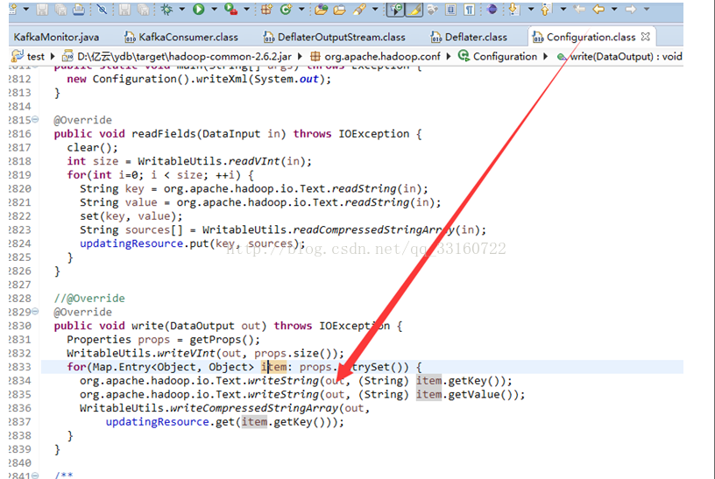The height and width of the screenshot is (479, 715).
Task: Collapse the Javadoc fold at line 2841
Action: [35, 475]
